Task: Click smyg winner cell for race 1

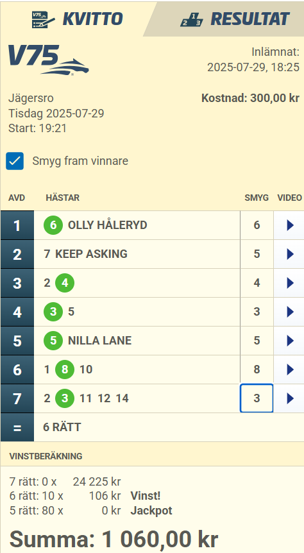Action: pos(257,225)
